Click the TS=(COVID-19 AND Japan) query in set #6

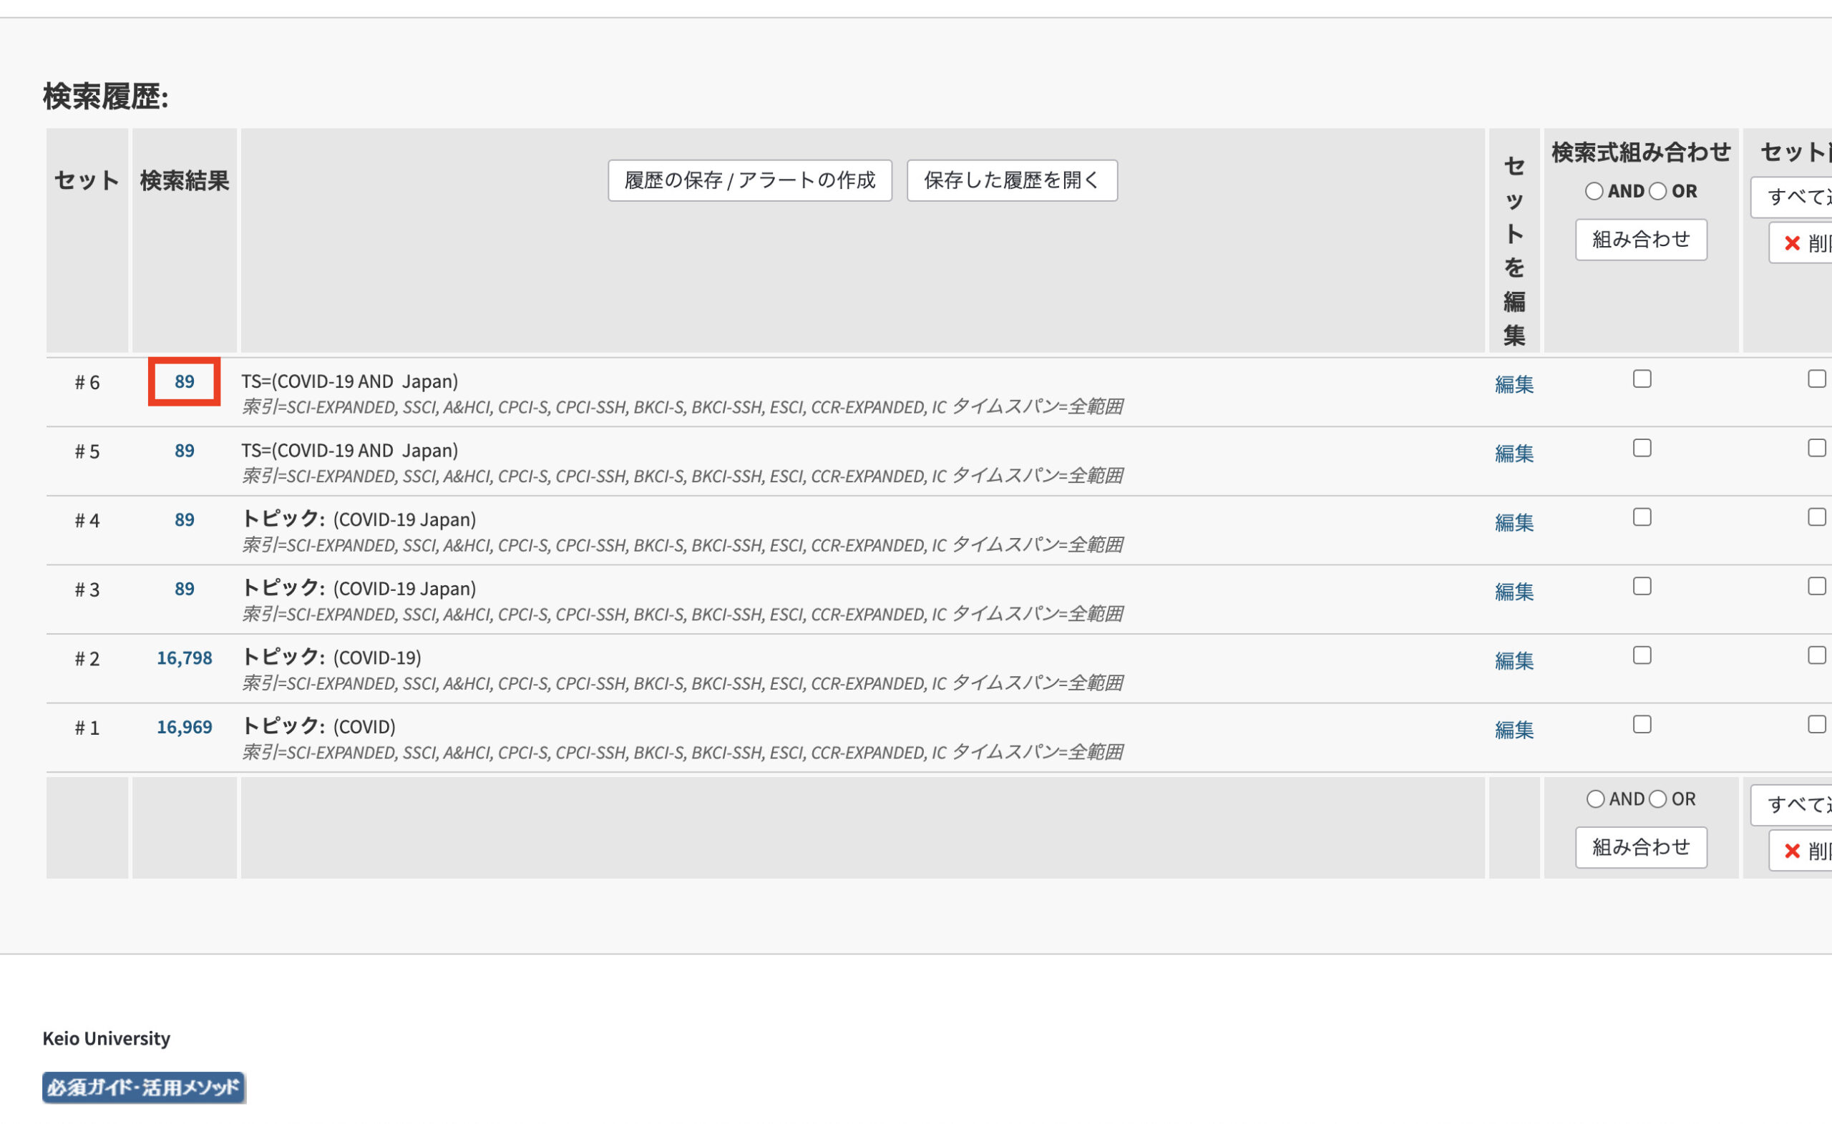pyautogui.click(x=349, y=381)
